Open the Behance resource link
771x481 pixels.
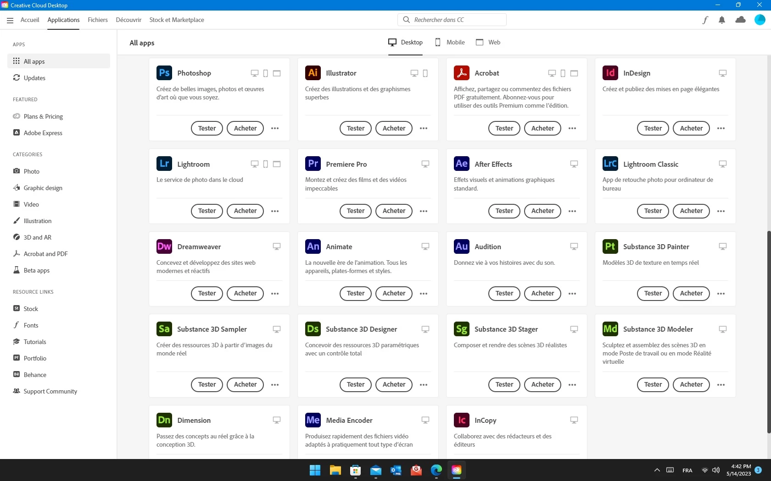tap(59, 375)
